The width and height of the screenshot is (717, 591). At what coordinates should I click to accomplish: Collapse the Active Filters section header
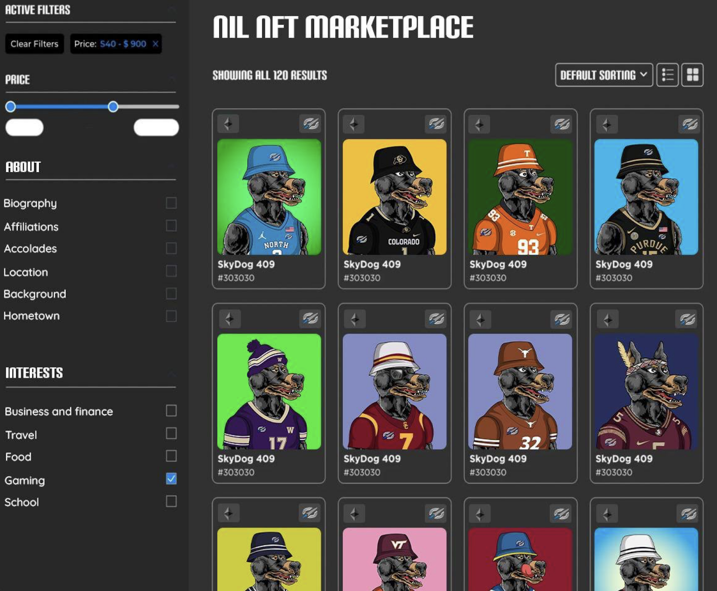[x=171, y=10]
